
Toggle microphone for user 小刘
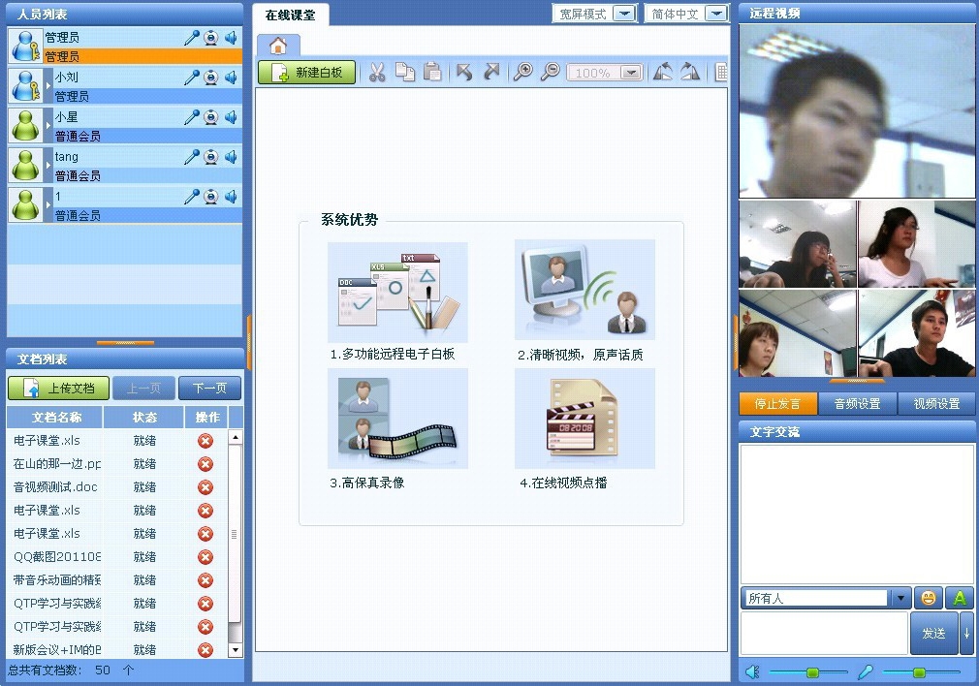point(192,78)
